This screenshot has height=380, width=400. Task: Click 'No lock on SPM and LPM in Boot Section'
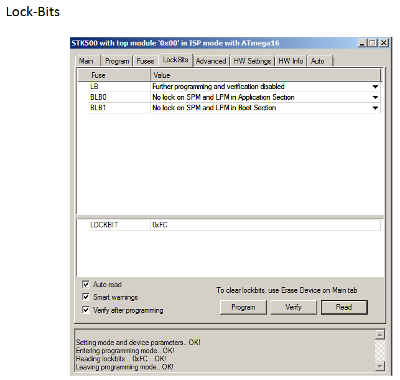(x=214, y=108)
